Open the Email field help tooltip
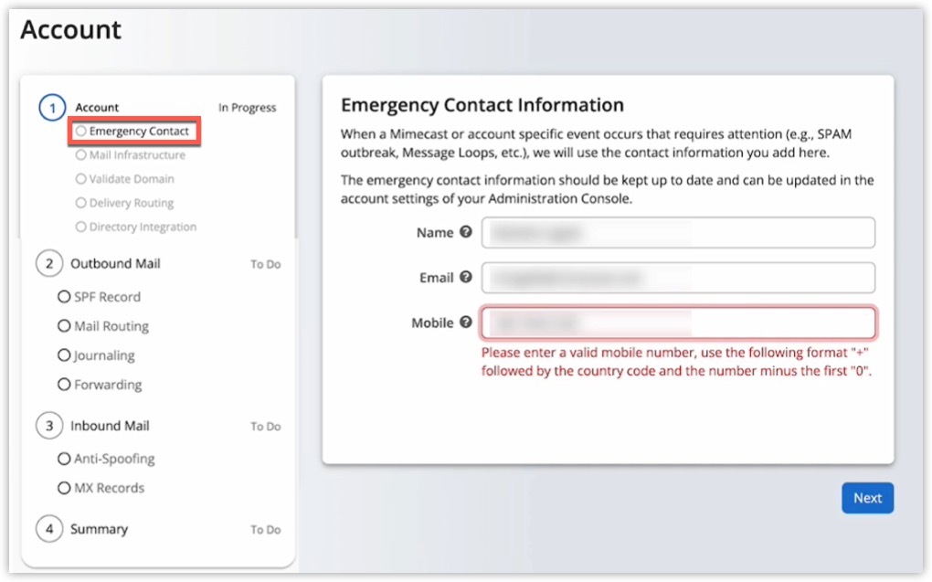The height and width of the screenshot is (582, 932). [466, 278]
